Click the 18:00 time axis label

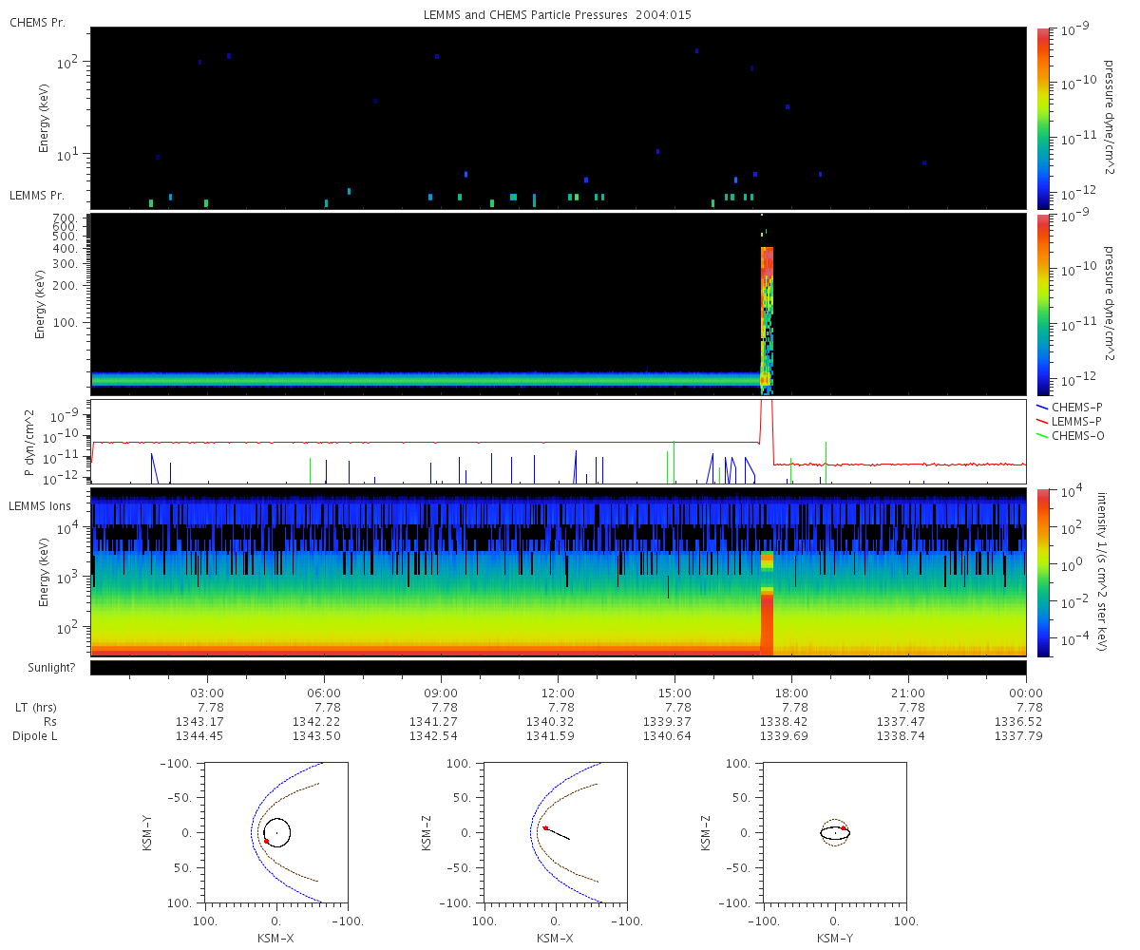791,693
